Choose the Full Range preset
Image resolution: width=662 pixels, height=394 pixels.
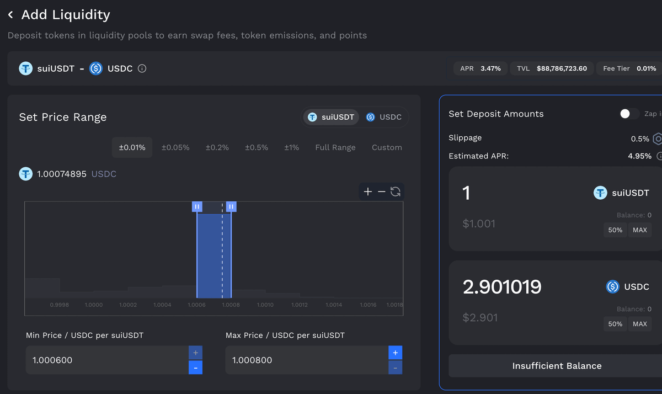(335, 147)
